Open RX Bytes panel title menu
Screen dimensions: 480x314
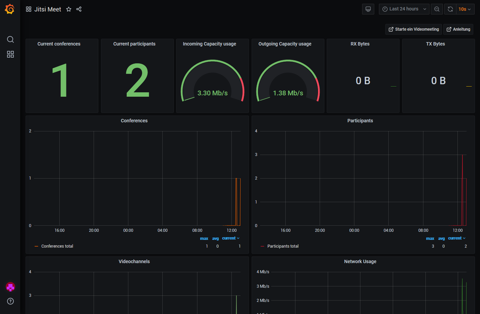point(360,44)
